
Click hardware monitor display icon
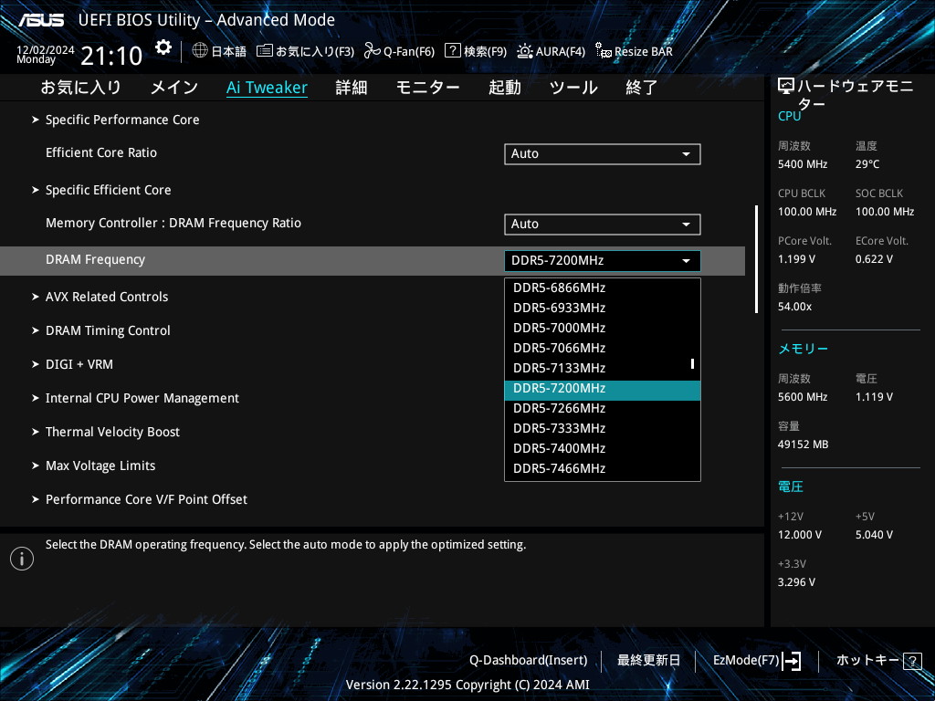[786, 87]
